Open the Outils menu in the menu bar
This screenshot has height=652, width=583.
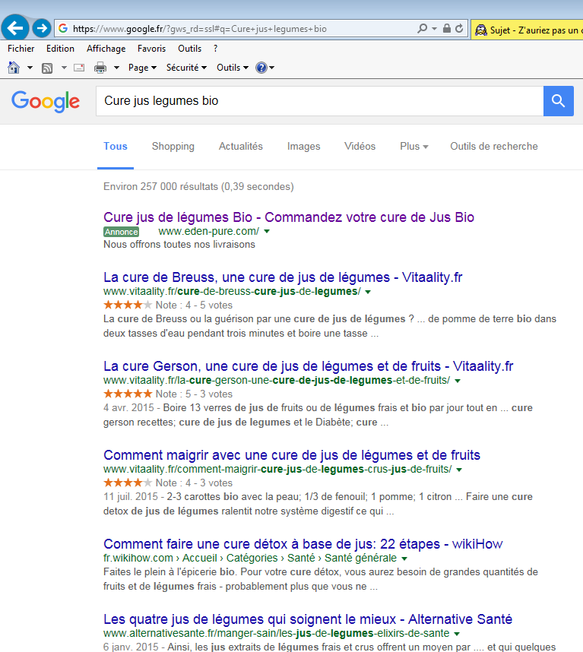189,49
